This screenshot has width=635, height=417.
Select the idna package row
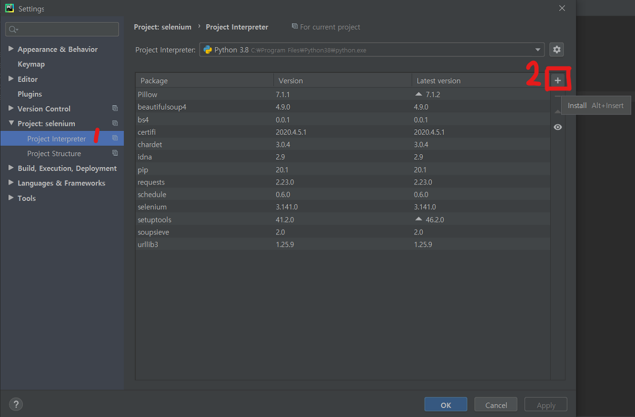click(x=343, y=157)
